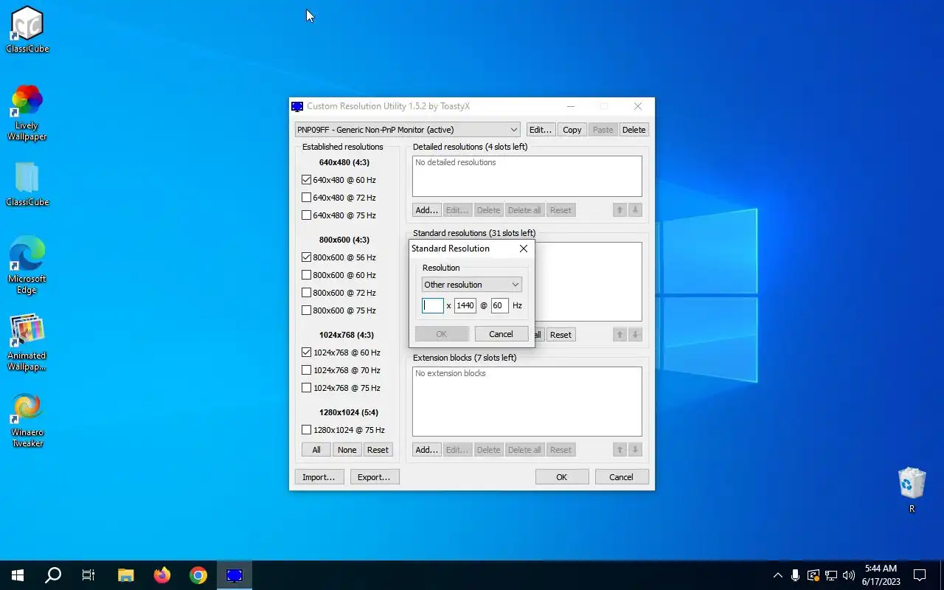Open the ClassiCube folder on the desktop

(x=27, y=184)
